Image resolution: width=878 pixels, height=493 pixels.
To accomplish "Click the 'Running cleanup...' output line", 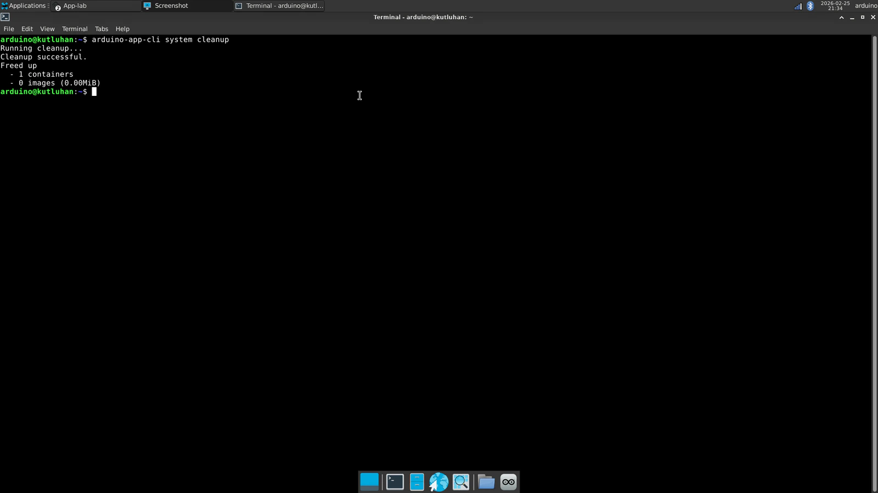I will [x=41, y=48].
